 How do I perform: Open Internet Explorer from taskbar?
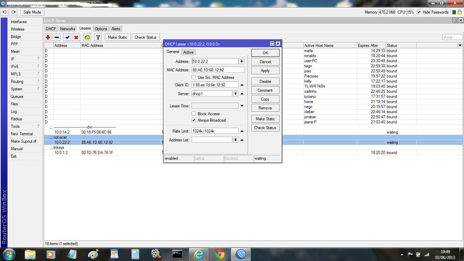tap(198, 254)
